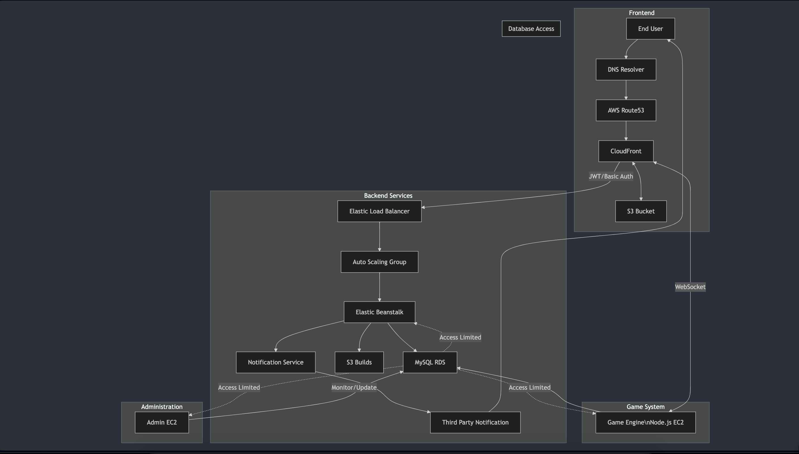Screen dimensions: 799x454
Task: Click the End User node
Action: pos(650,29)
